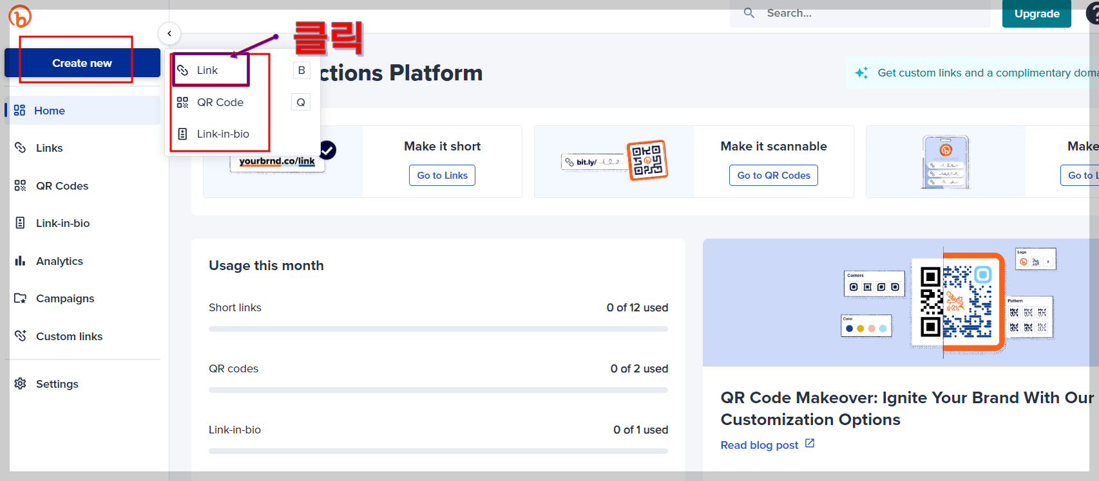Click the '0 of 1 used' text
This screenshot has height=481, width=1099.
pyautogui.click(x=640, y=430)
